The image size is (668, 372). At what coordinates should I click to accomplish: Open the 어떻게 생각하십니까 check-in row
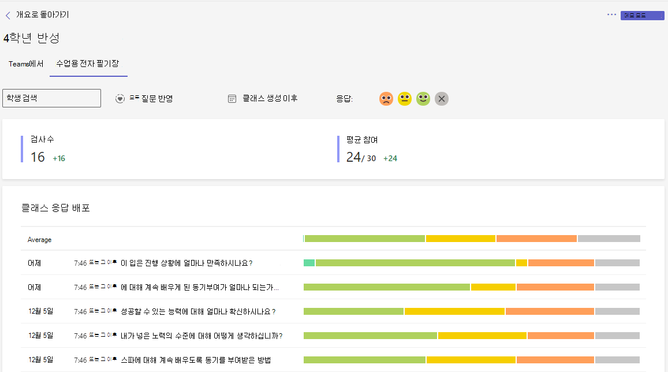(333, 336)
